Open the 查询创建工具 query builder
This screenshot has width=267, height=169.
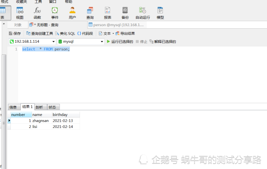(40, 34)
